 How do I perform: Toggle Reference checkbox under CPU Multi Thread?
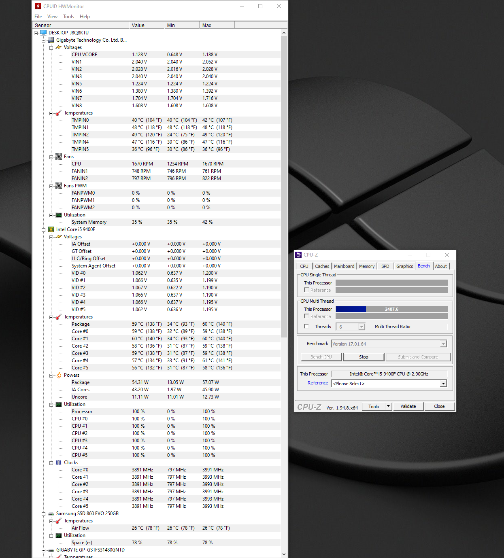pos(306,316)
